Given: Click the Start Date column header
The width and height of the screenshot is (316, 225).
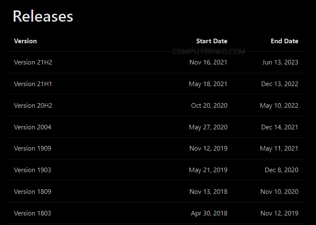Looking at the screenshot, I should (212, 41).
